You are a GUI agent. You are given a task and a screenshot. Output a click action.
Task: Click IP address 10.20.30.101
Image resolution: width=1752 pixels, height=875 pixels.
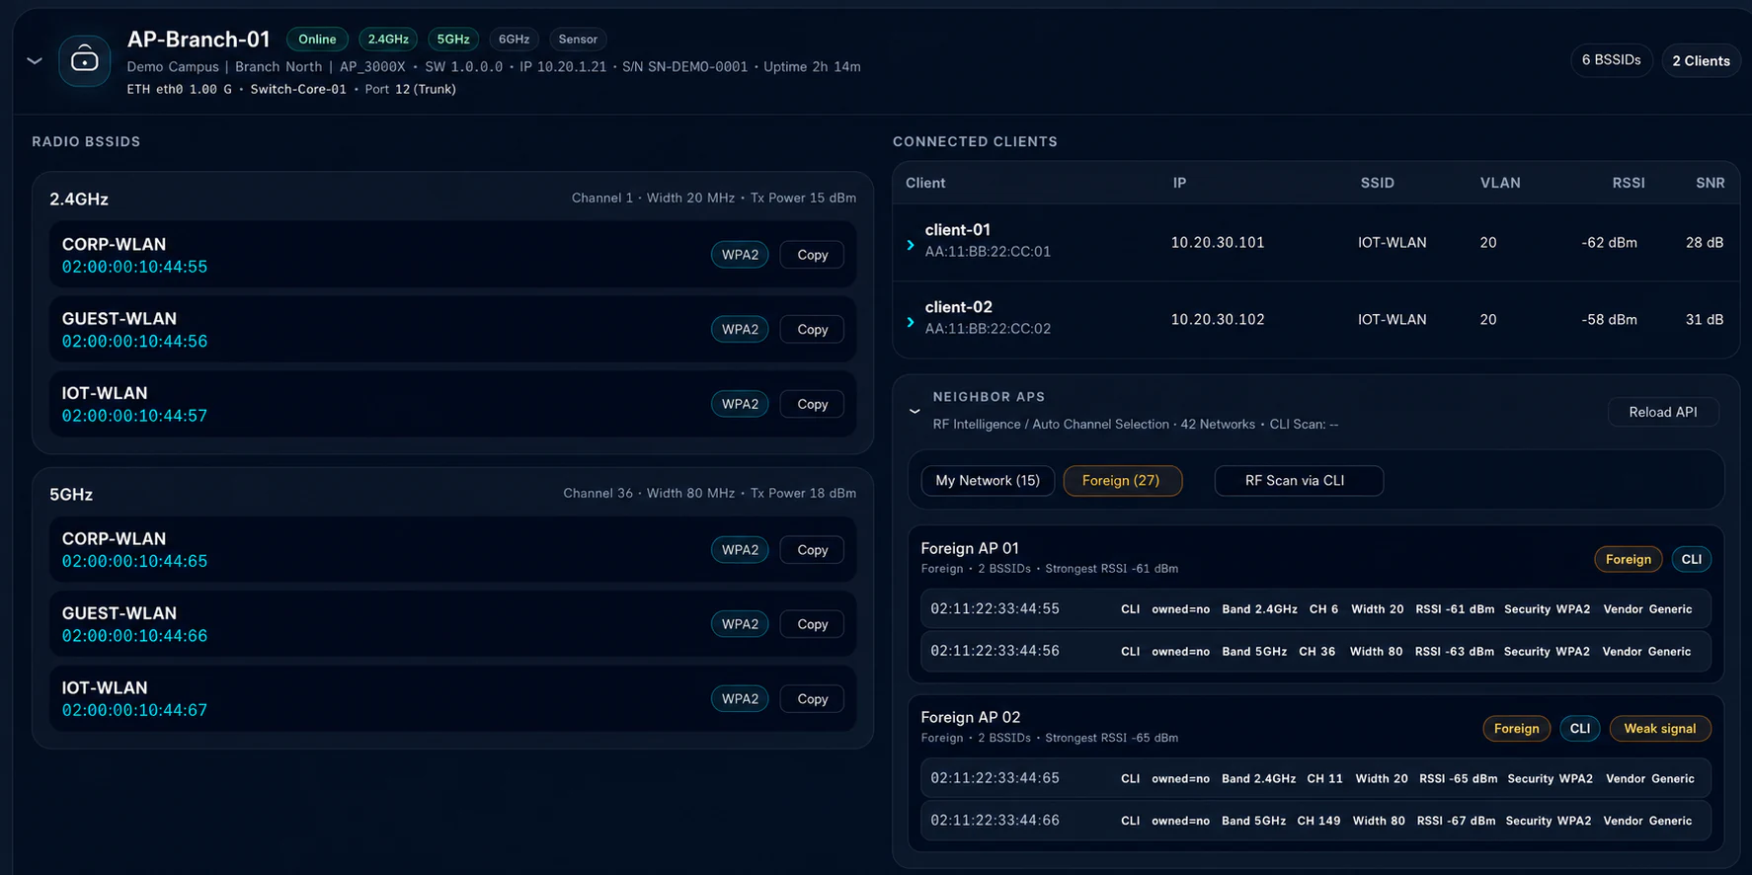(x=1218, y=243)
